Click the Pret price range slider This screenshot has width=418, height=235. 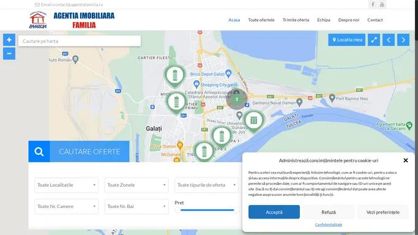[x=207, y=210]
